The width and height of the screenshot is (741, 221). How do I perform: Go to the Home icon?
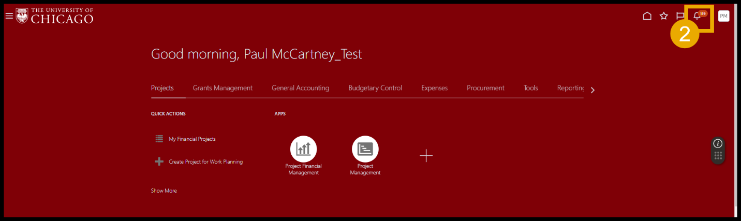point(647,16)
